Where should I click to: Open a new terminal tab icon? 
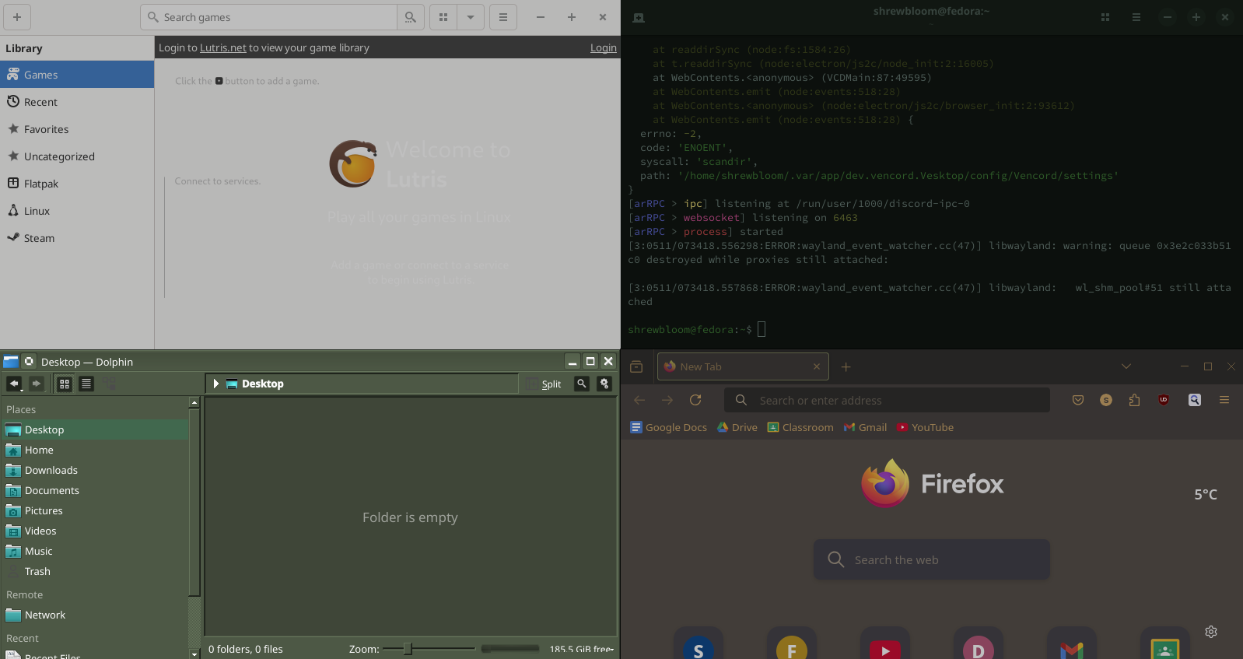click(x=639, y=17)
